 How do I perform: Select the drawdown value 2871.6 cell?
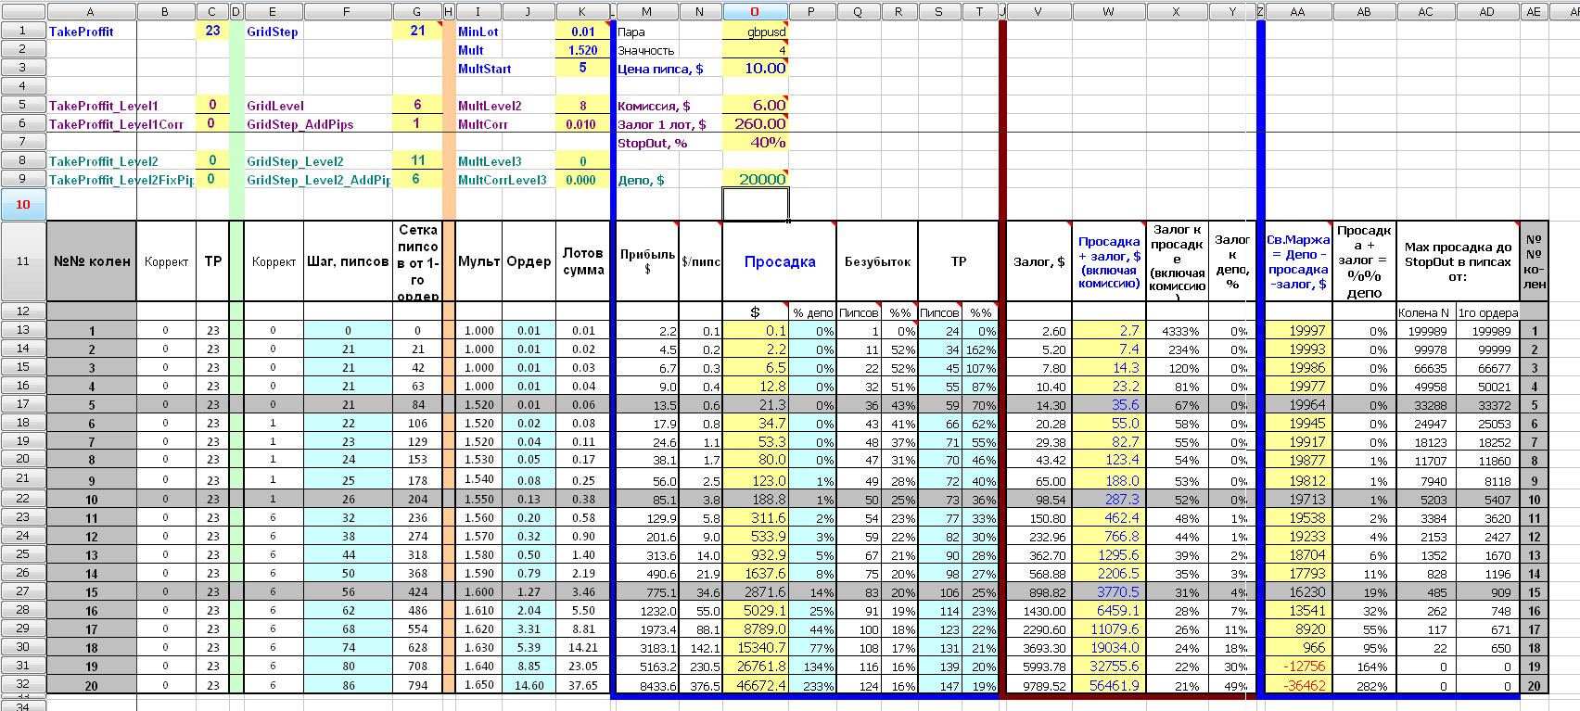[755, 591]
